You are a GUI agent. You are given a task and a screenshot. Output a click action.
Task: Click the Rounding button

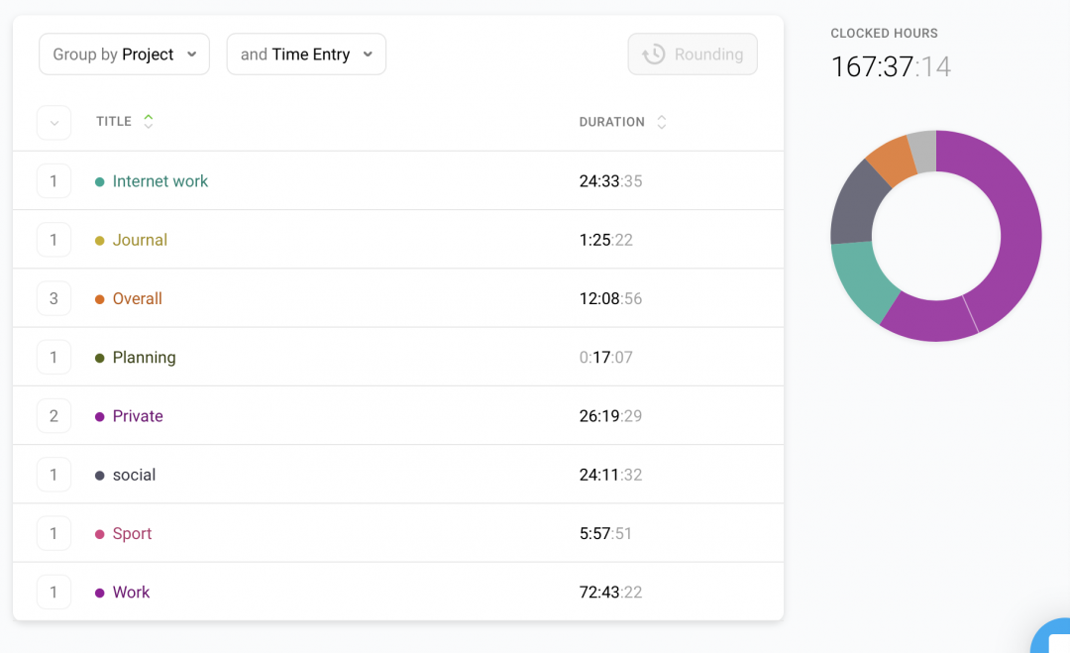pos(693,54)
